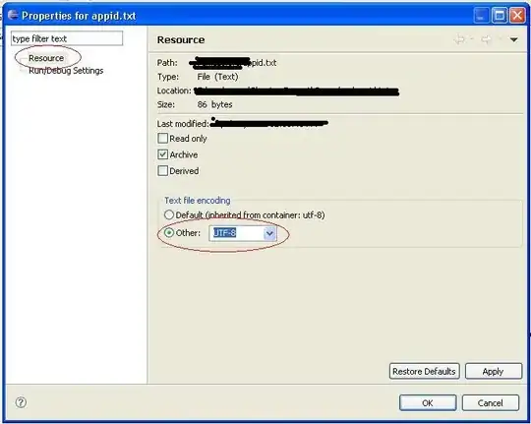Click the 'File (Text)' type value

[217, 77]
